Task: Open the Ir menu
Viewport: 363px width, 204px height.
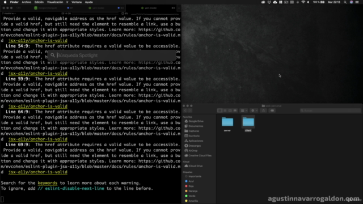Action: click(x=67, y=2)
